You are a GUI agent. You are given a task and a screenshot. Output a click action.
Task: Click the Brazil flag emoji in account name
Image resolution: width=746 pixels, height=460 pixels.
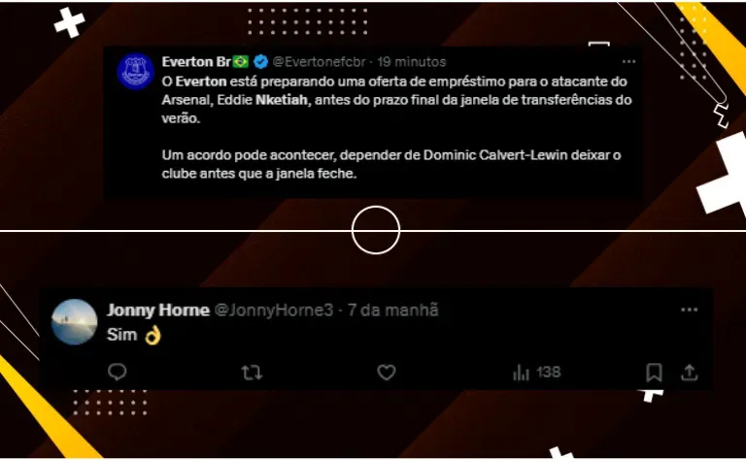click(x=241, y=61)
